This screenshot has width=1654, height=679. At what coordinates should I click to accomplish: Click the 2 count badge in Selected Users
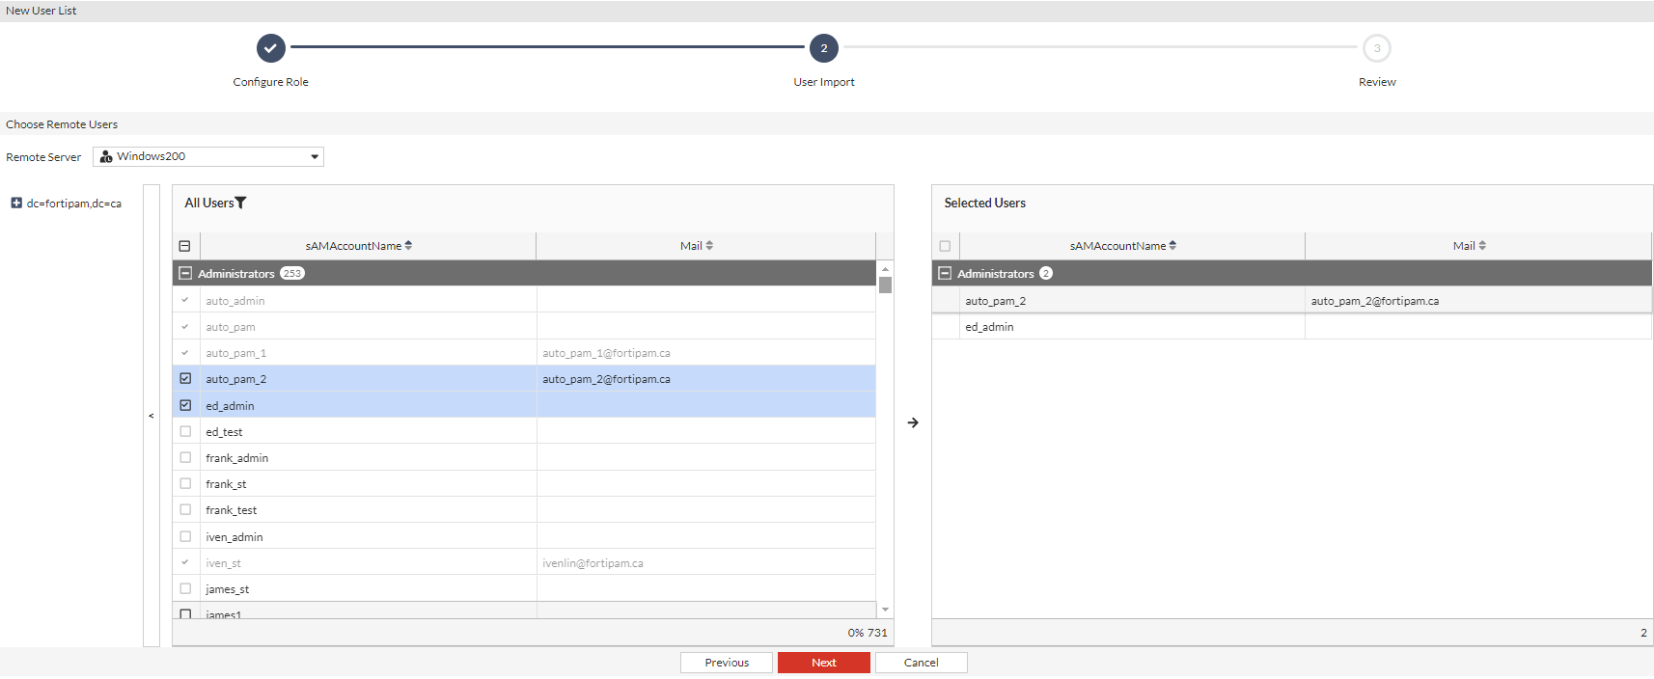(x=1046, y=273)
